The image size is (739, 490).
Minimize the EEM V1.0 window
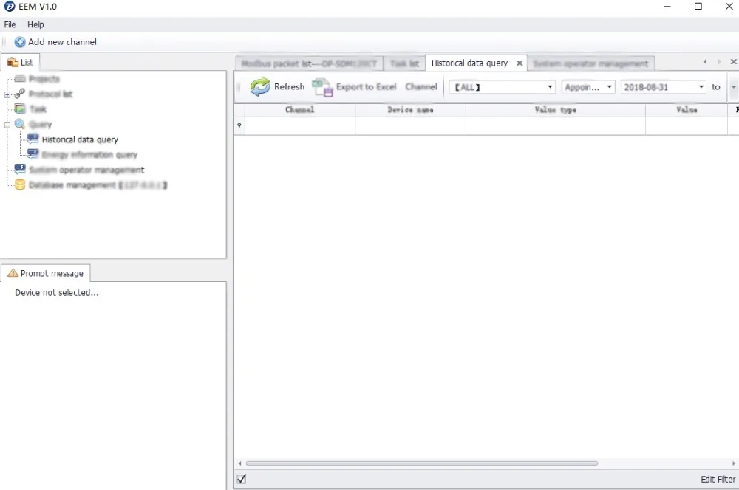(667, 7)
